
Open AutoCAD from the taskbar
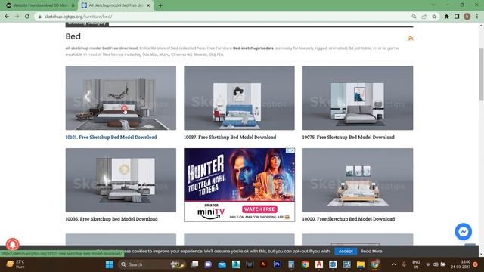[x=319, y=264]
